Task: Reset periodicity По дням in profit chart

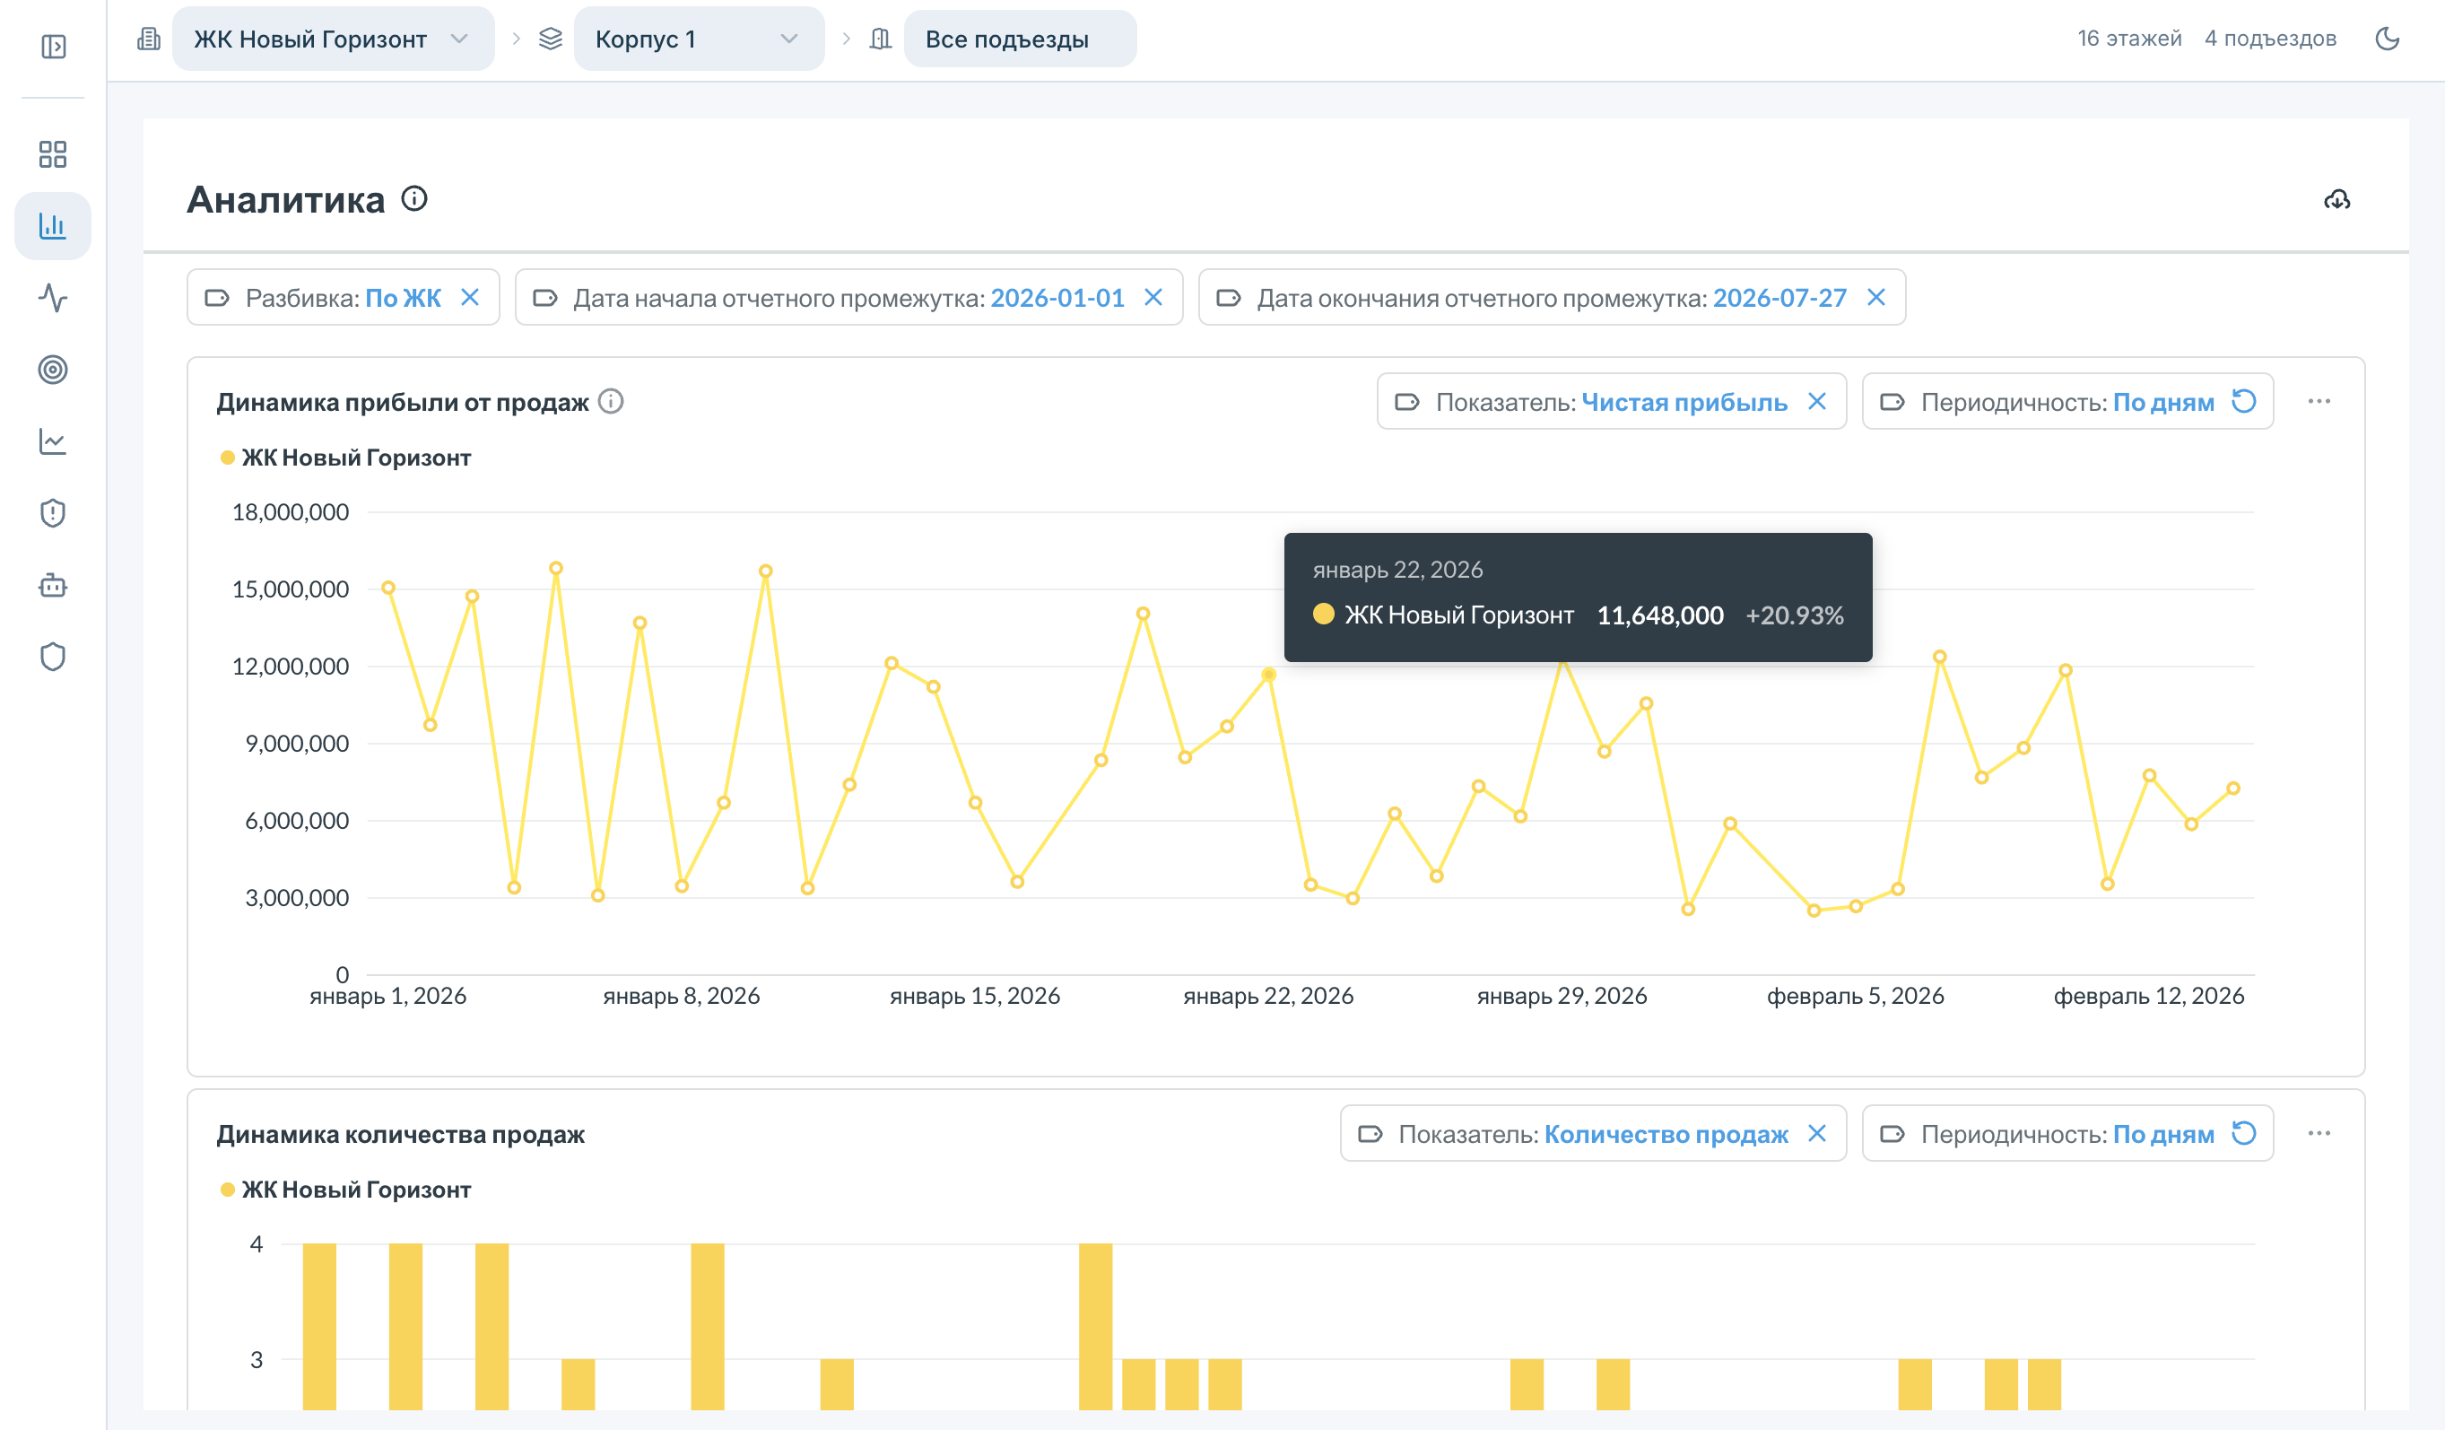Action: 2244,402
